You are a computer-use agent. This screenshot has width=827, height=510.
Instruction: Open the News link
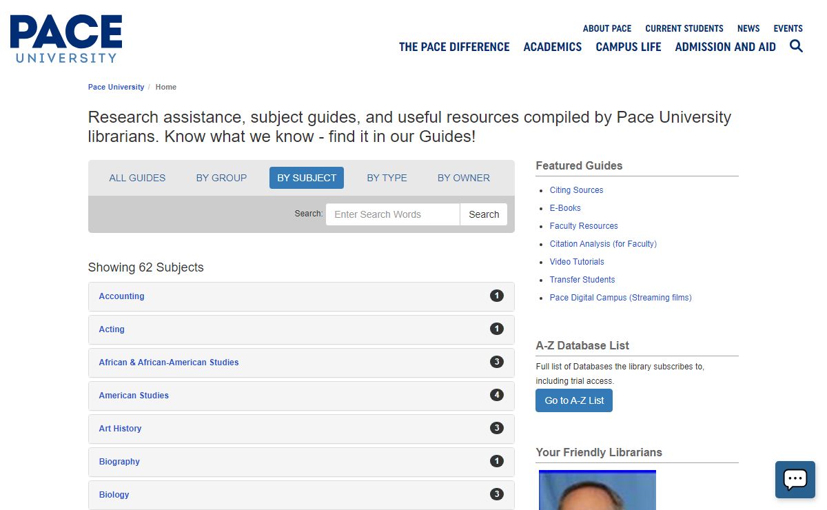[748, 28]
